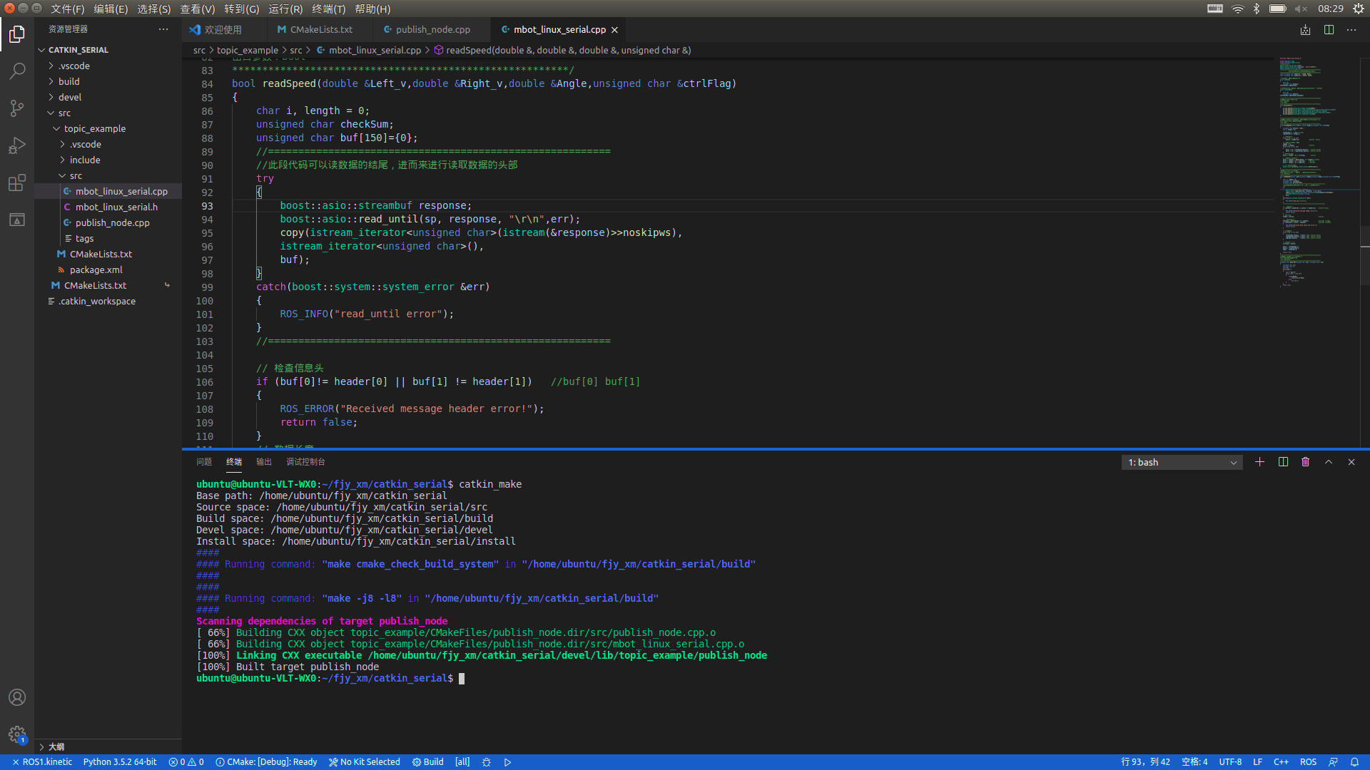
Task: Create a new terminal with plus icon
Action: [x=1259, y=462]
